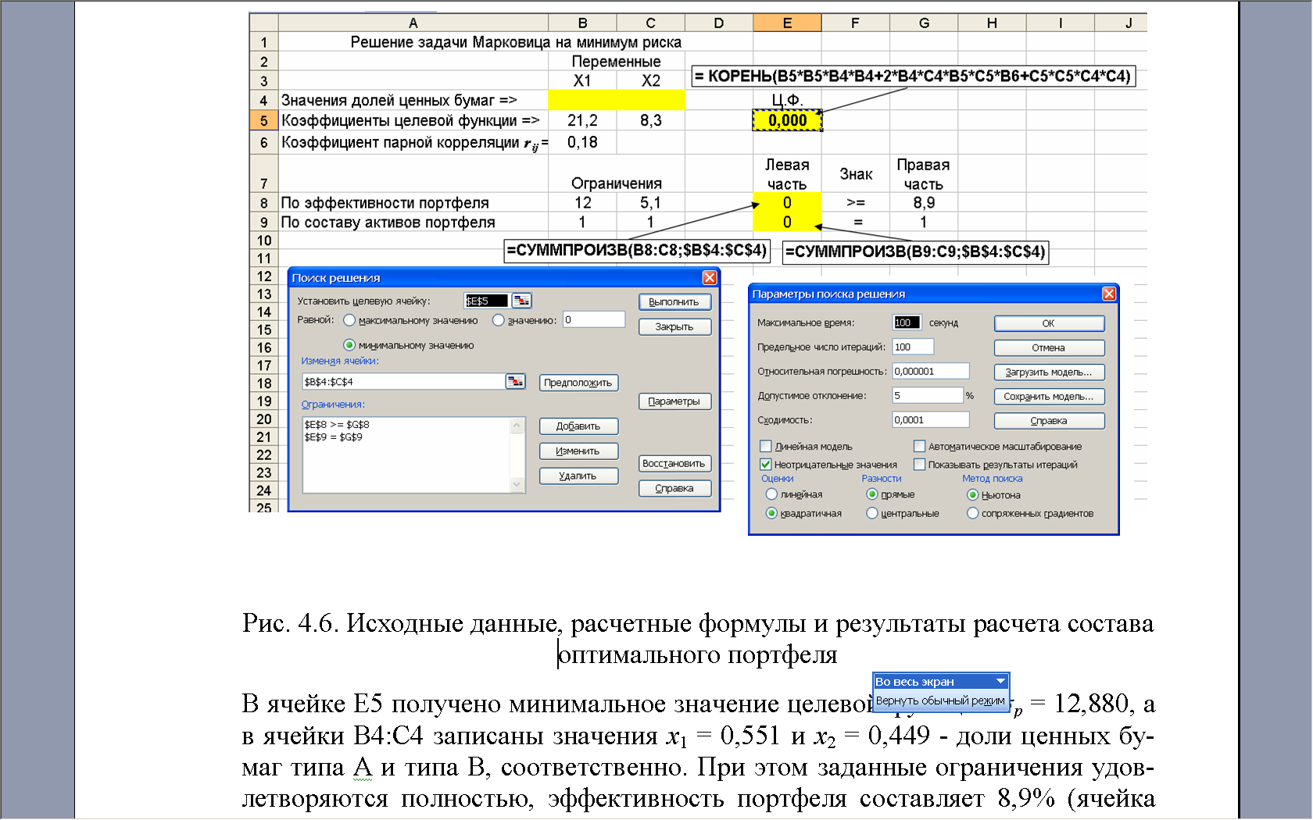The image size is (1313, 820).
Task: Enable Автоматическое масштабирование checkbox
Action: (x=920, y=446)
